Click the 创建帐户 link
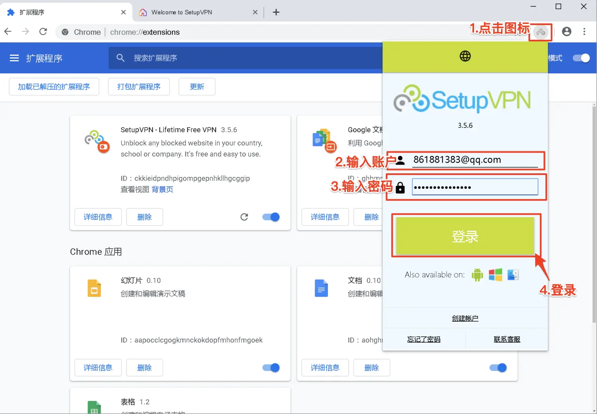 click(x=465, y=318)
